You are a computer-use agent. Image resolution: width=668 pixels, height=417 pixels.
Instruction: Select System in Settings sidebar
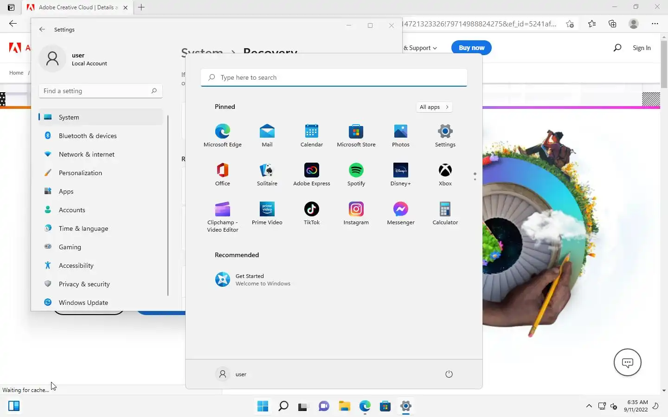tap(101, 117)
